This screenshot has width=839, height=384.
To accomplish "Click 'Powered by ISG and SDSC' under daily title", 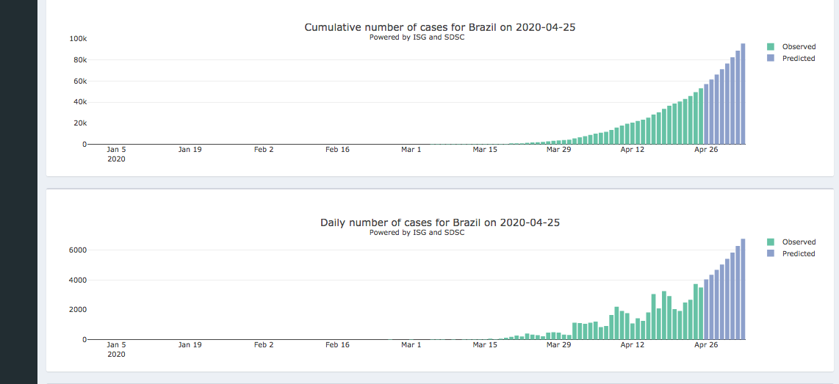I will [x=417, y=232].
